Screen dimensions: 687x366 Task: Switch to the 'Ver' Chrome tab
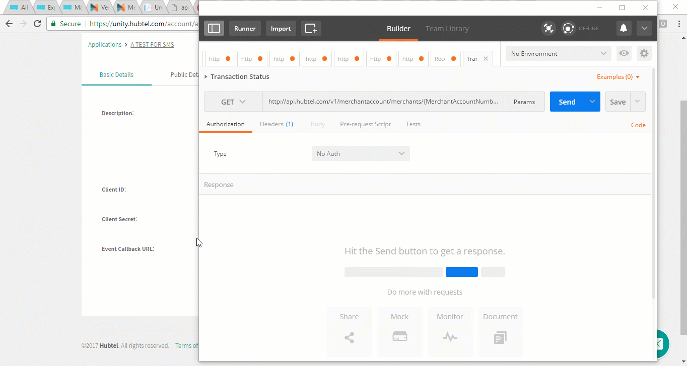[x=99, y=8]
